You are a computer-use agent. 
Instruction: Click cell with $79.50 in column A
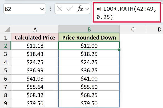pos(35,103)
